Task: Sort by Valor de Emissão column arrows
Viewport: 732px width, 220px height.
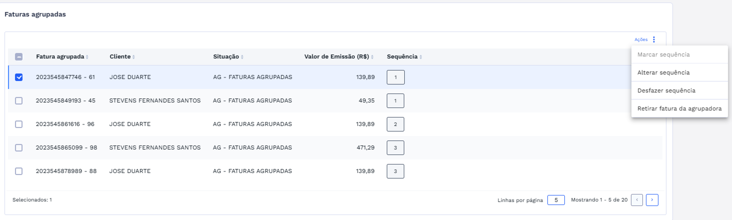Action: point(372,57)
